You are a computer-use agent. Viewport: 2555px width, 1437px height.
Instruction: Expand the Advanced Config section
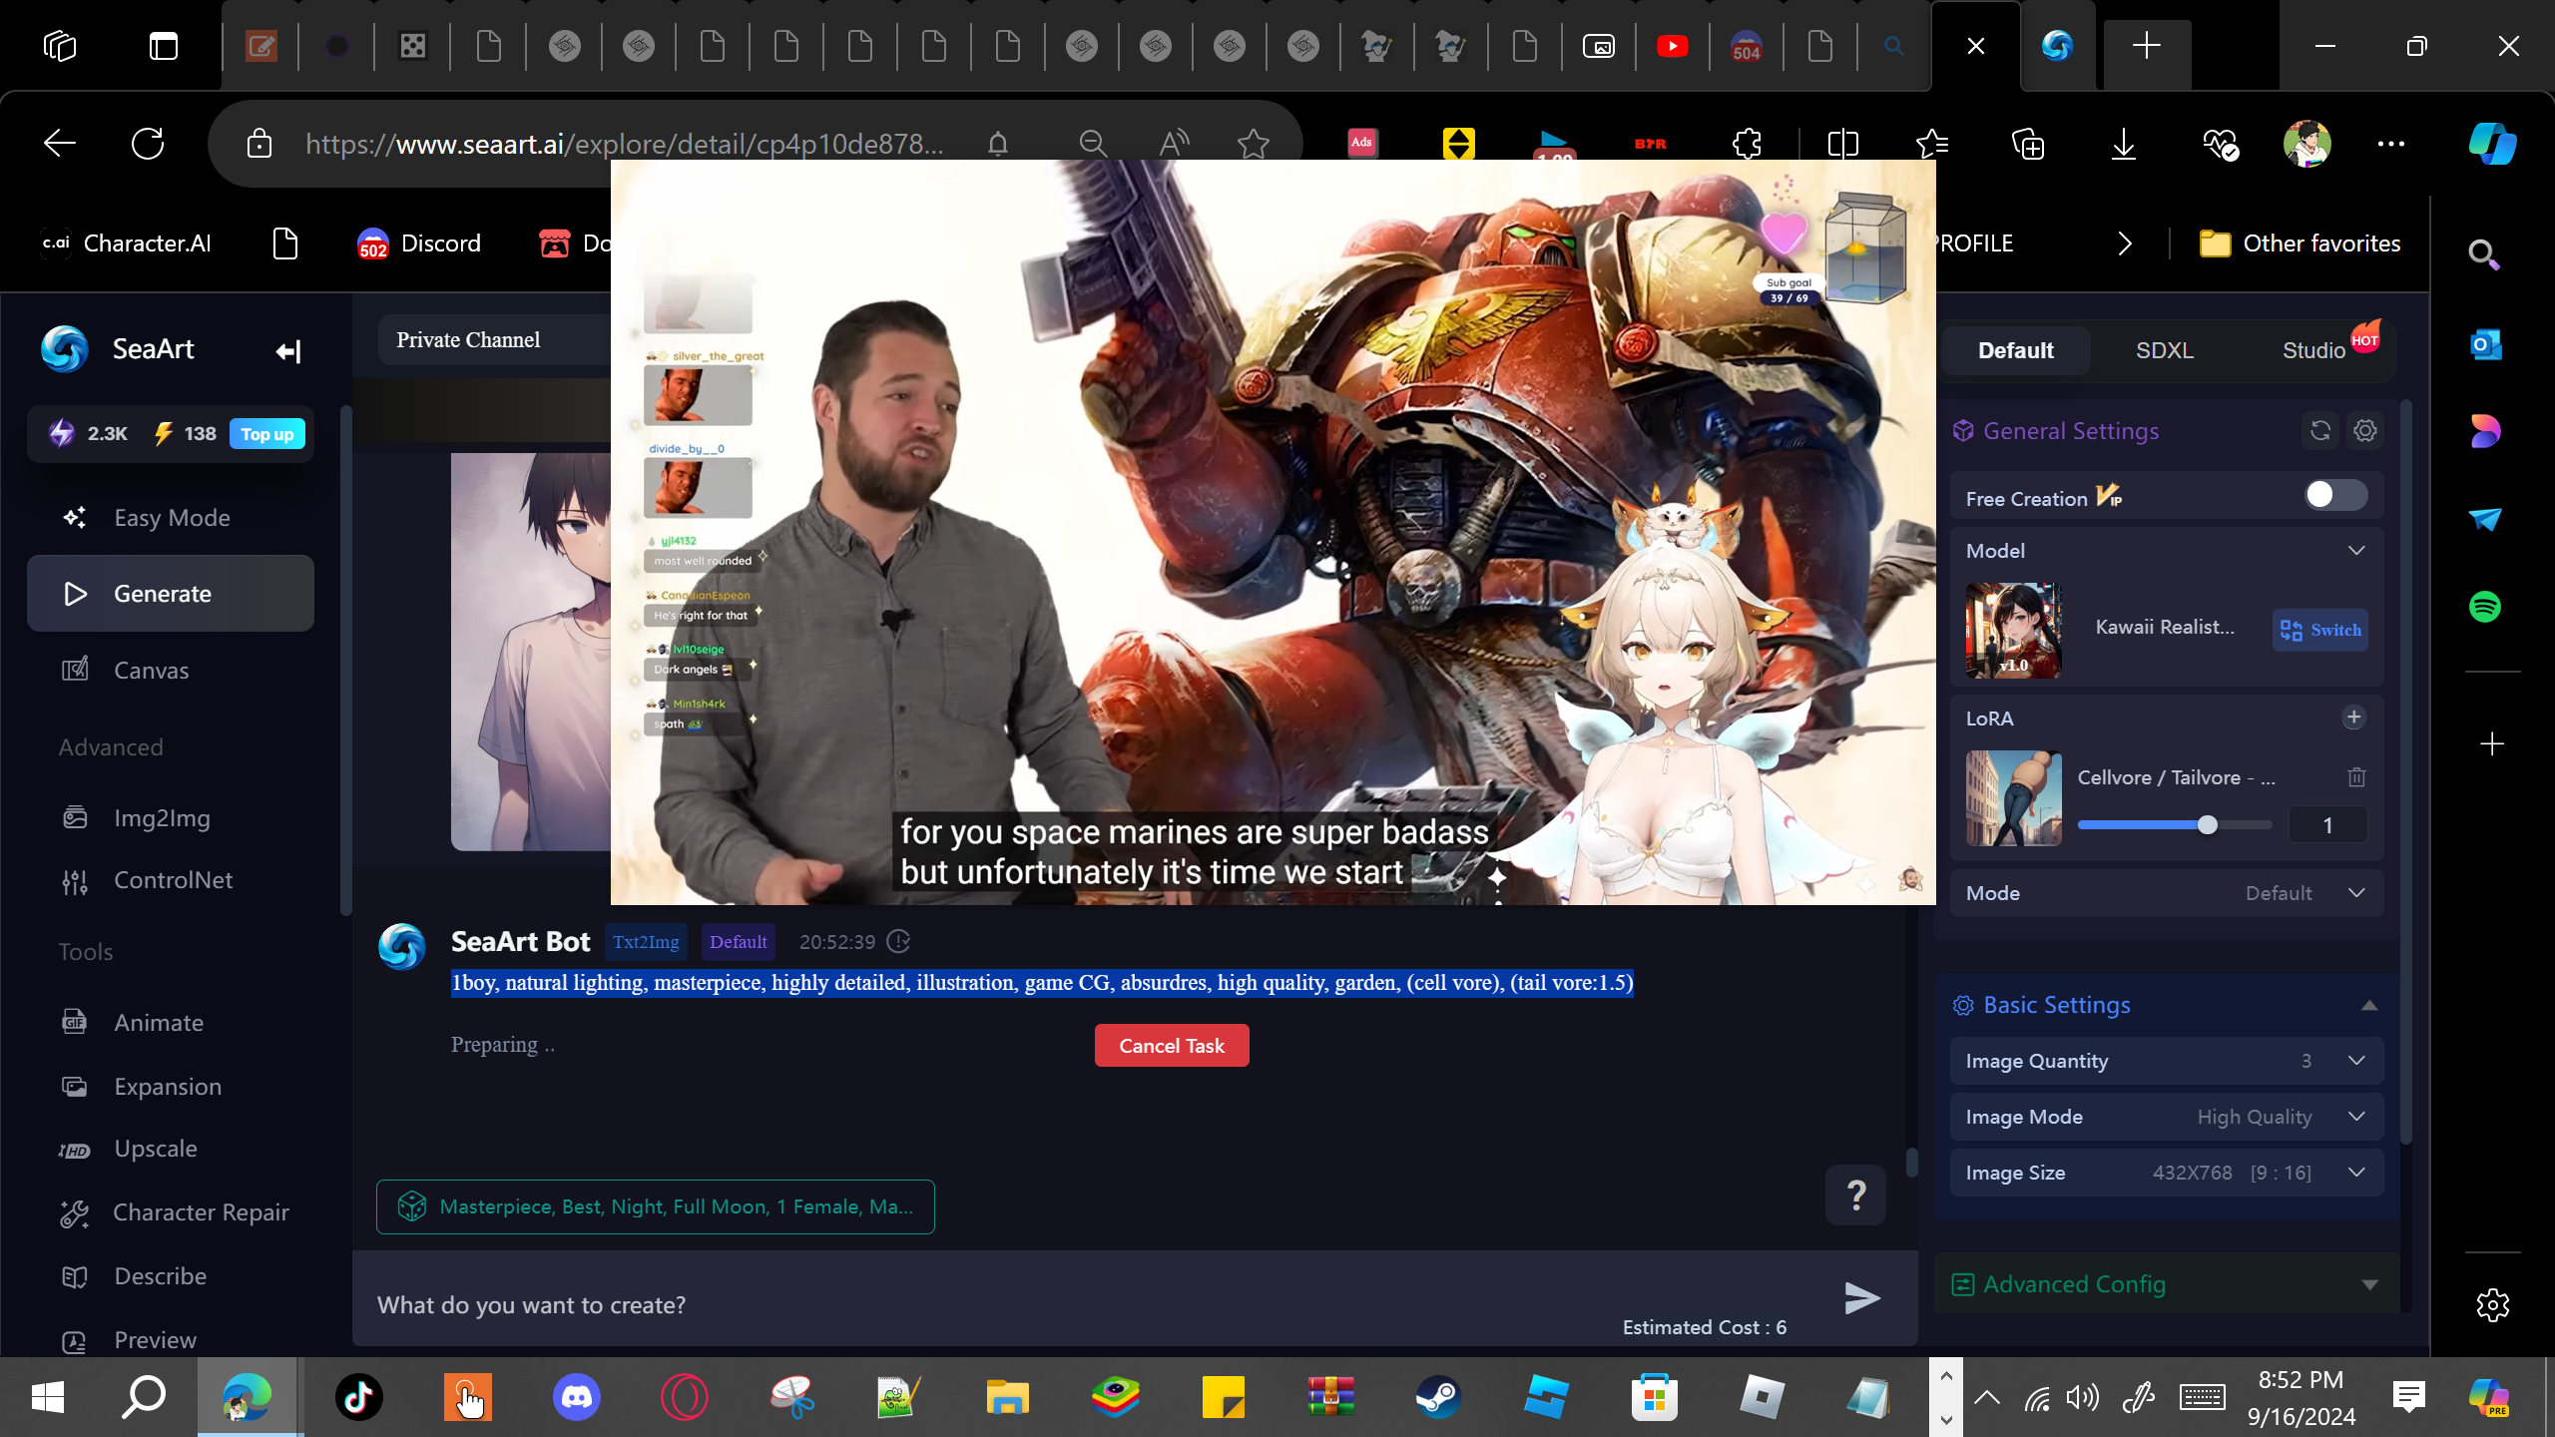click(2369, 1285)
